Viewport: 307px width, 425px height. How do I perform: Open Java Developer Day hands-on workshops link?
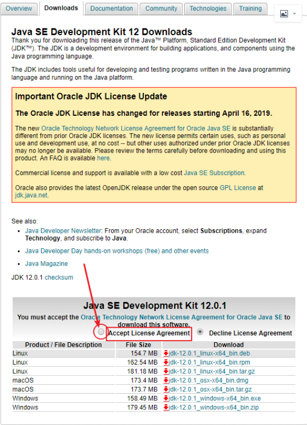click(x=117, y=251)
